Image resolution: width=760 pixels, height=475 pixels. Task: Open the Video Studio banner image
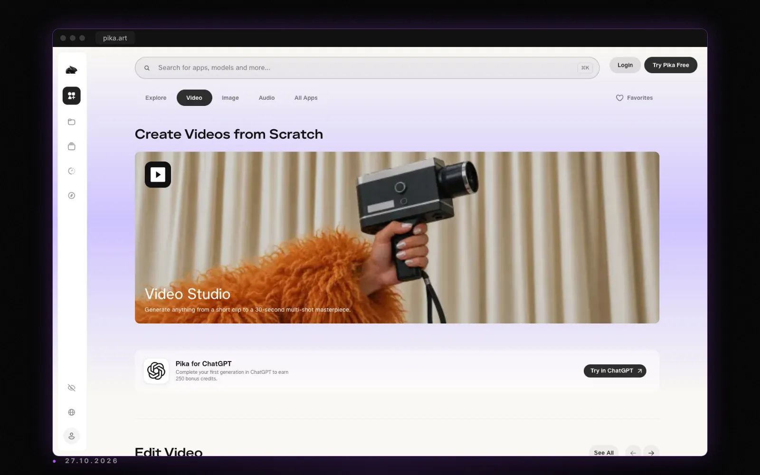point(397,237)
